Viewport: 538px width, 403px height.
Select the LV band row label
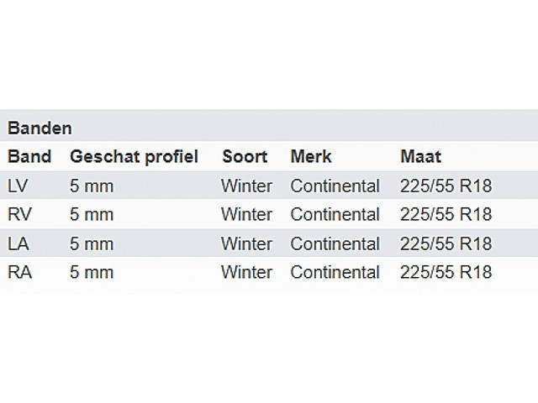[x=17, y=186]
